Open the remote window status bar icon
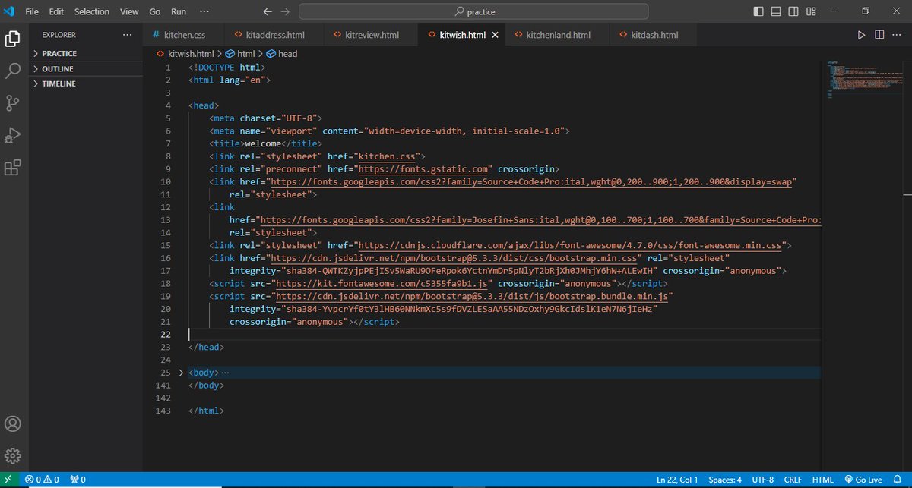This screenshot has height=488, width=912. point(8,480)
